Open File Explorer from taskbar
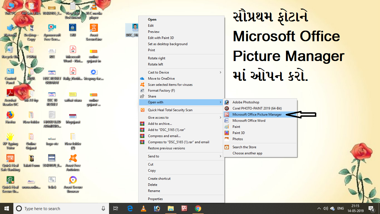380x214 pixels. click(171, 208)
